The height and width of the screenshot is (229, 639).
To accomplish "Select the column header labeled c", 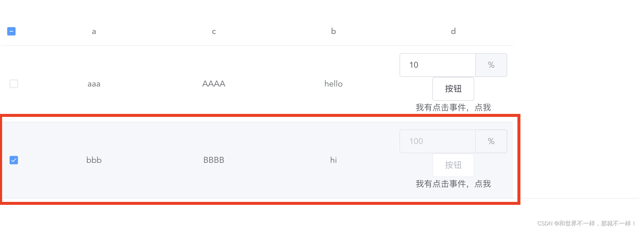I will (213, 31).
